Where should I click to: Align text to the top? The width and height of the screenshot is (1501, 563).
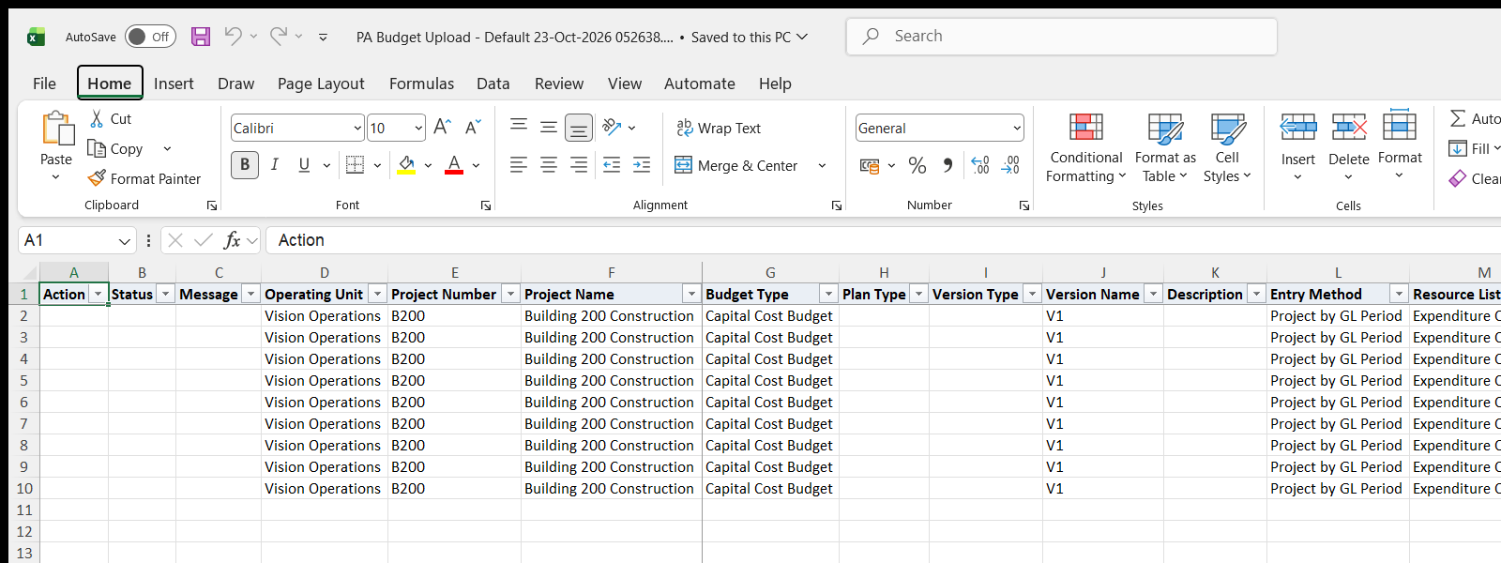pos(519,127)
